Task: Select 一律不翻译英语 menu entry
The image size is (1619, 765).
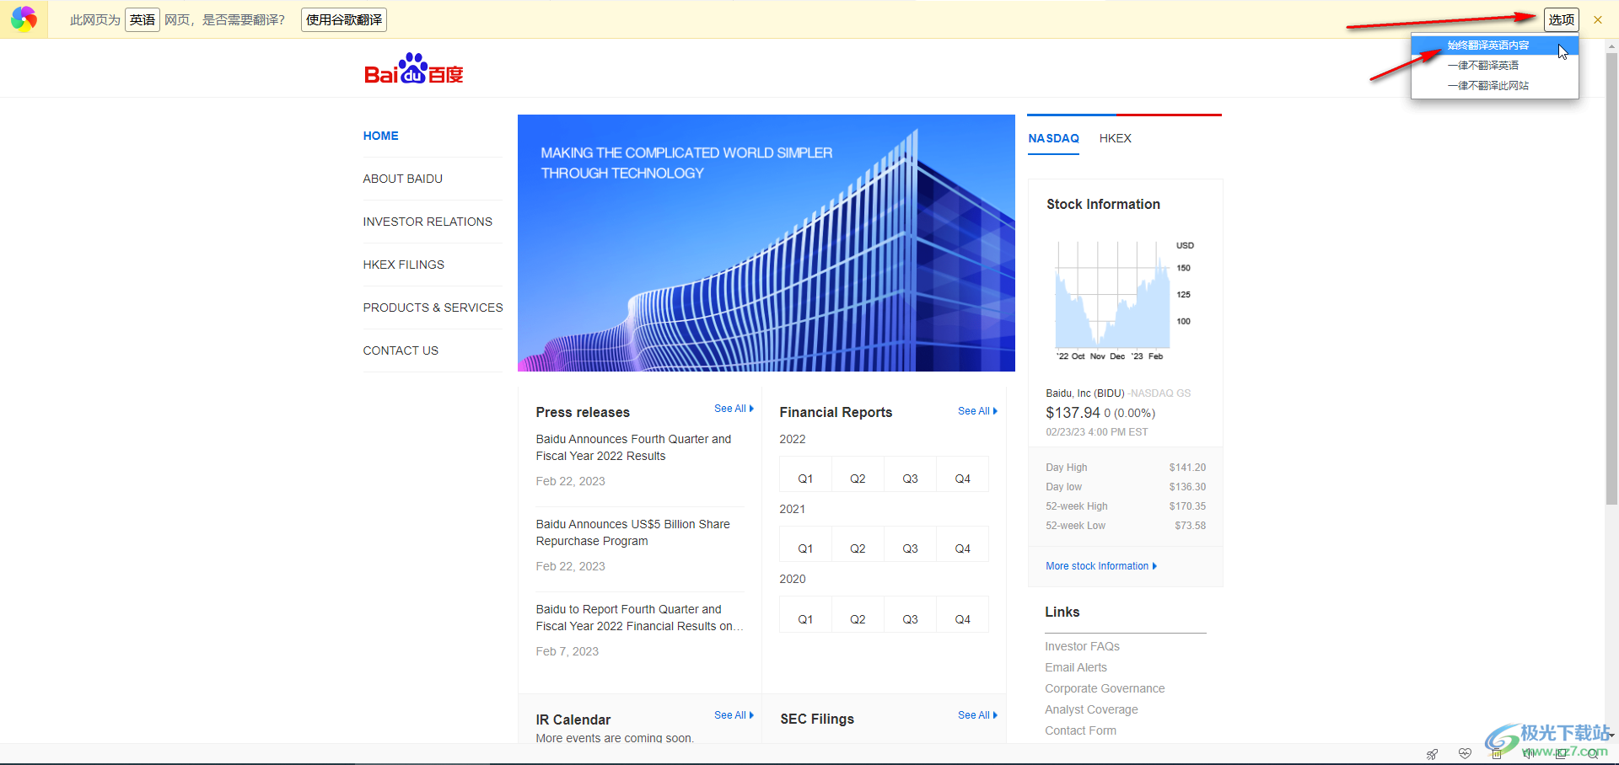Action: click(x=1494, y=66)
